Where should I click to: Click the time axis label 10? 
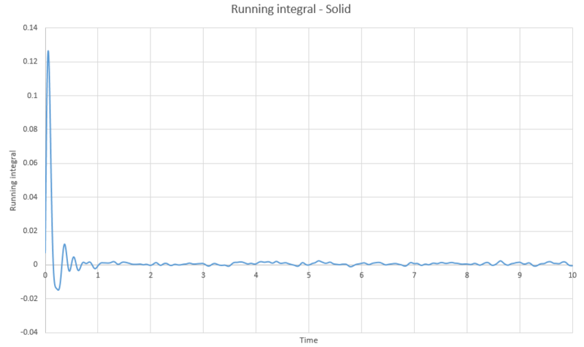[x=572, y=275]
